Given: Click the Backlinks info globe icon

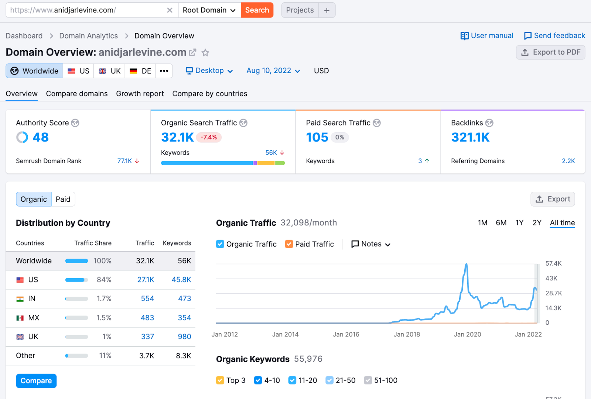Looking at the screenshot, I should (489, 123).
